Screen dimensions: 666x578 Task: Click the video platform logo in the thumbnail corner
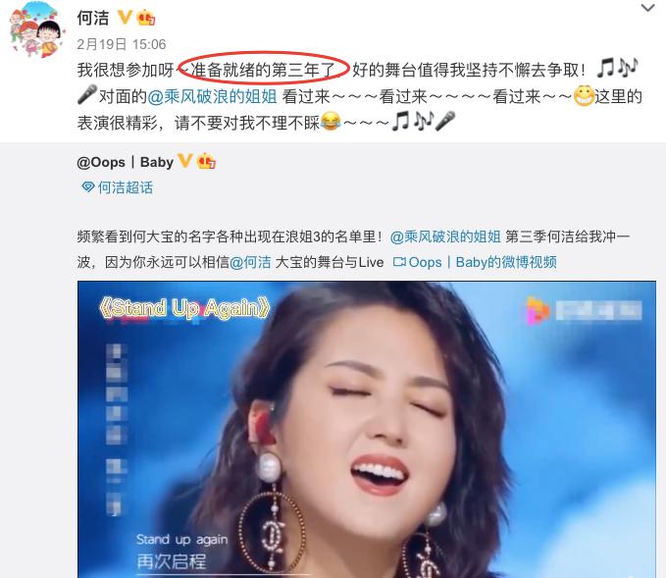click(x=538, y=310)
